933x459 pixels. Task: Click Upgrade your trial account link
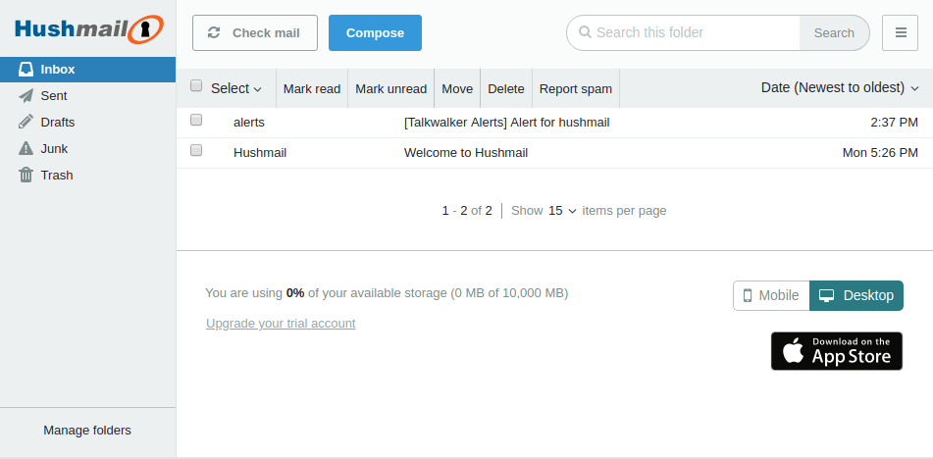[x=281, y=323]
